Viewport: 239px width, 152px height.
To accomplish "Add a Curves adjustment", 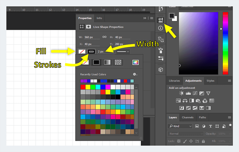I will 195,93.
